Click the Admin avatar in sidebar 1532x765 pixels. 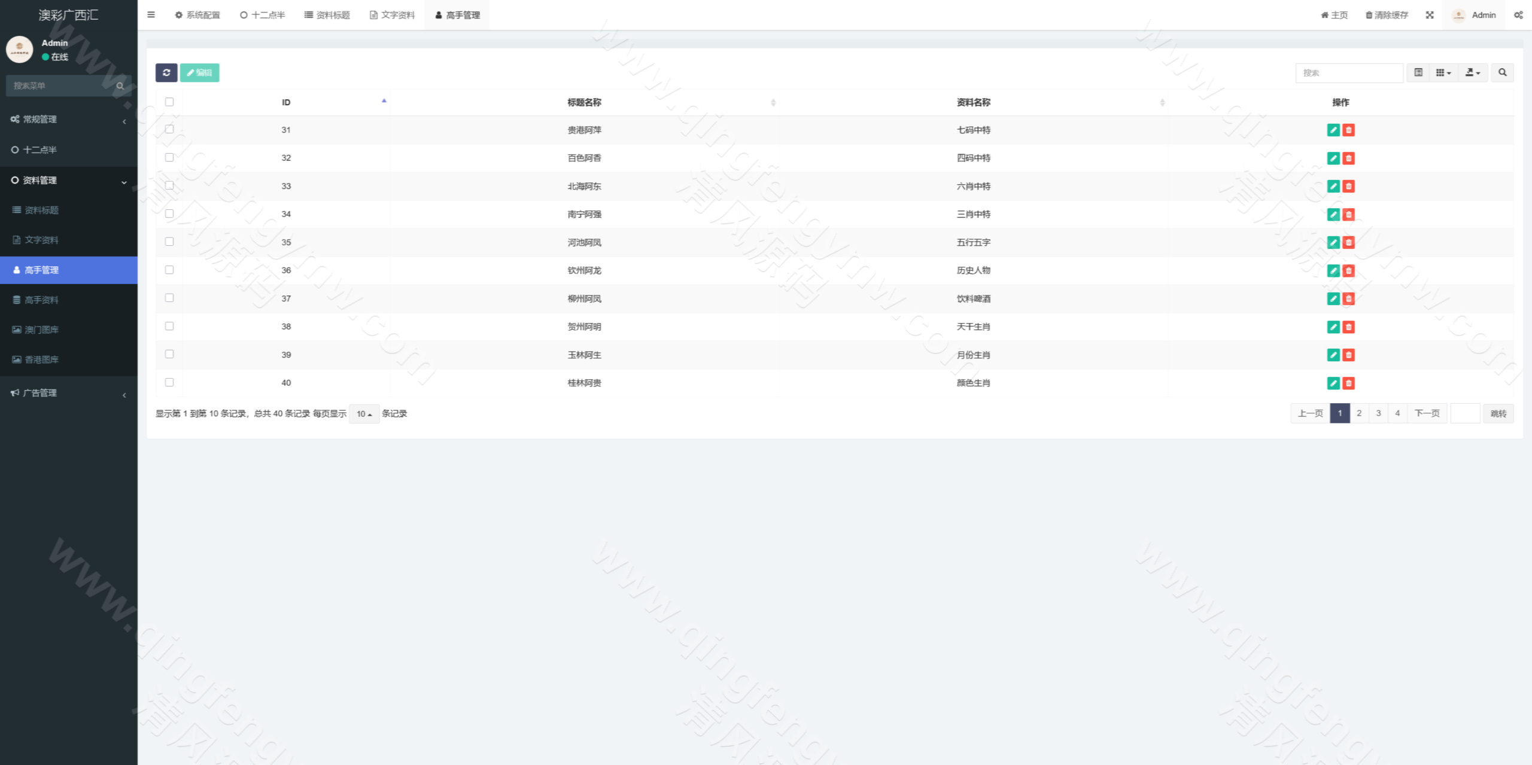click(19, 49)
